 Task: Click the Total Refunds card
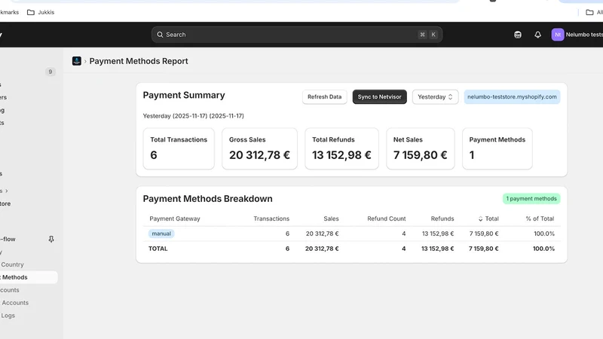[342, 148]
